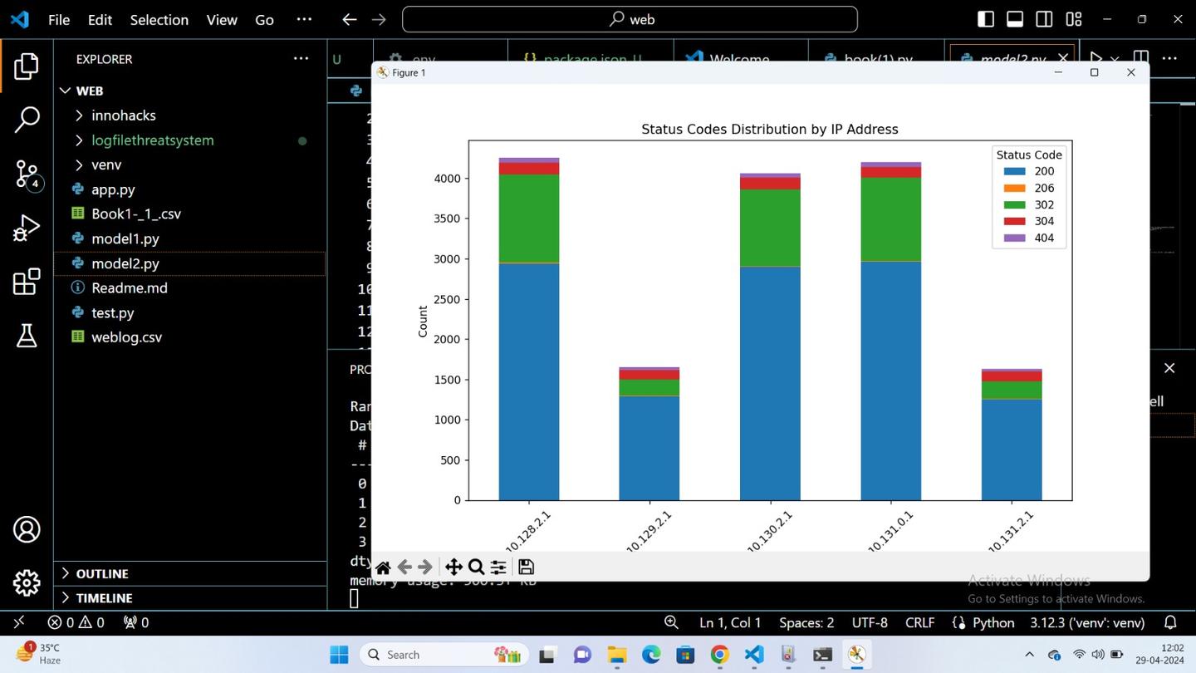This screenshot has height=673, width=1196.
Task: Open remote window indicator in status bar
Action: (19, 622)
